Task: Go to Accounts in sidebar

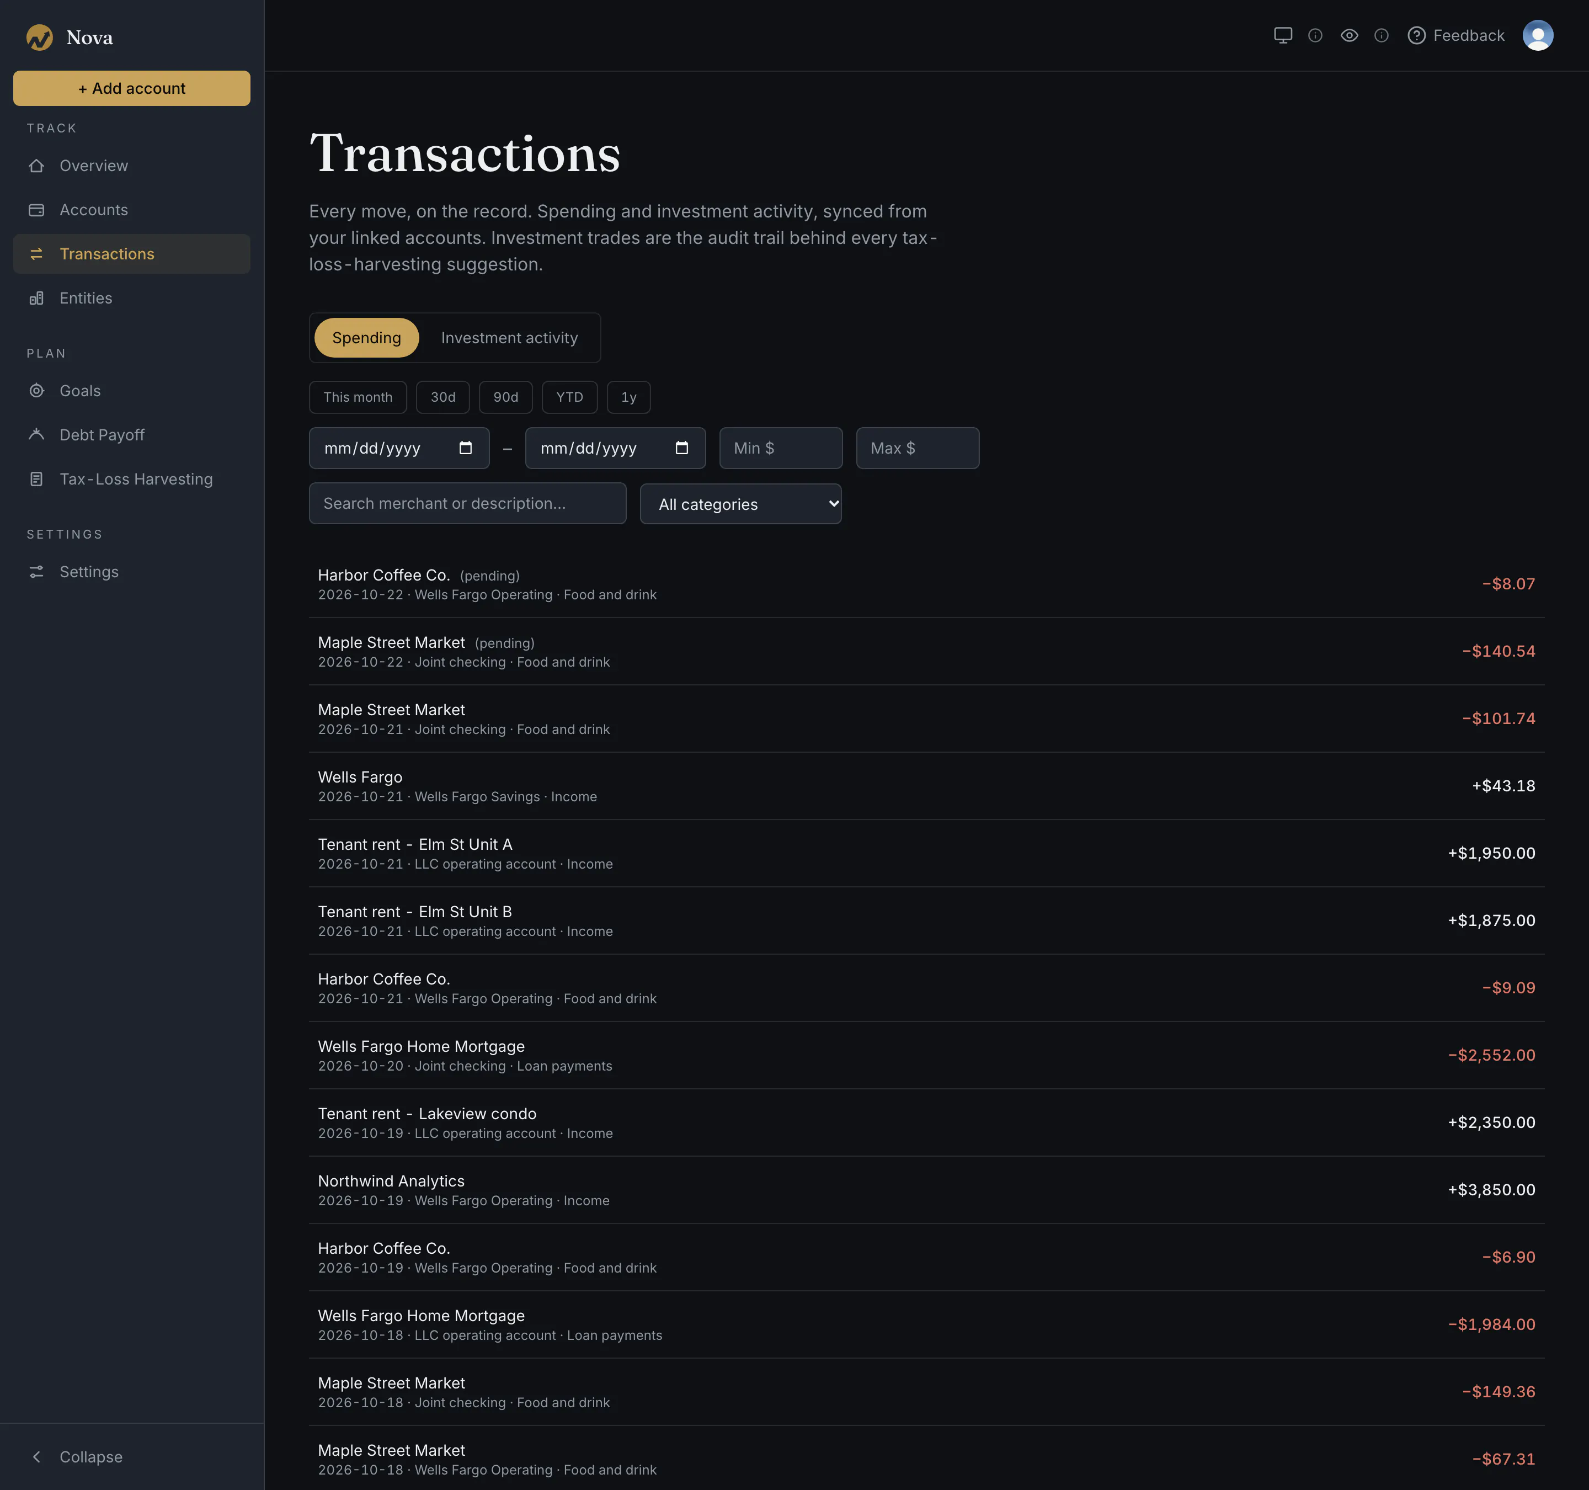Action: point(132,210)
